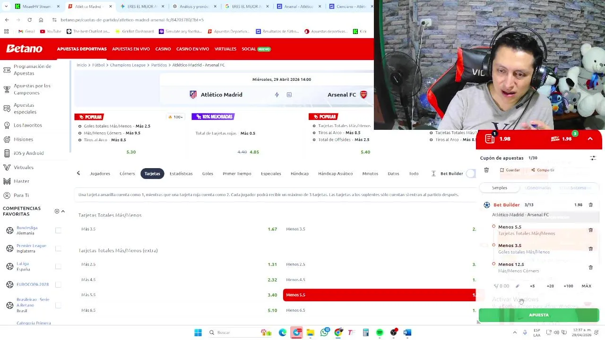Screen dimensions: 605x340
Task: Click the lightning icon next to Atlético Madrid
Action: 277,95
